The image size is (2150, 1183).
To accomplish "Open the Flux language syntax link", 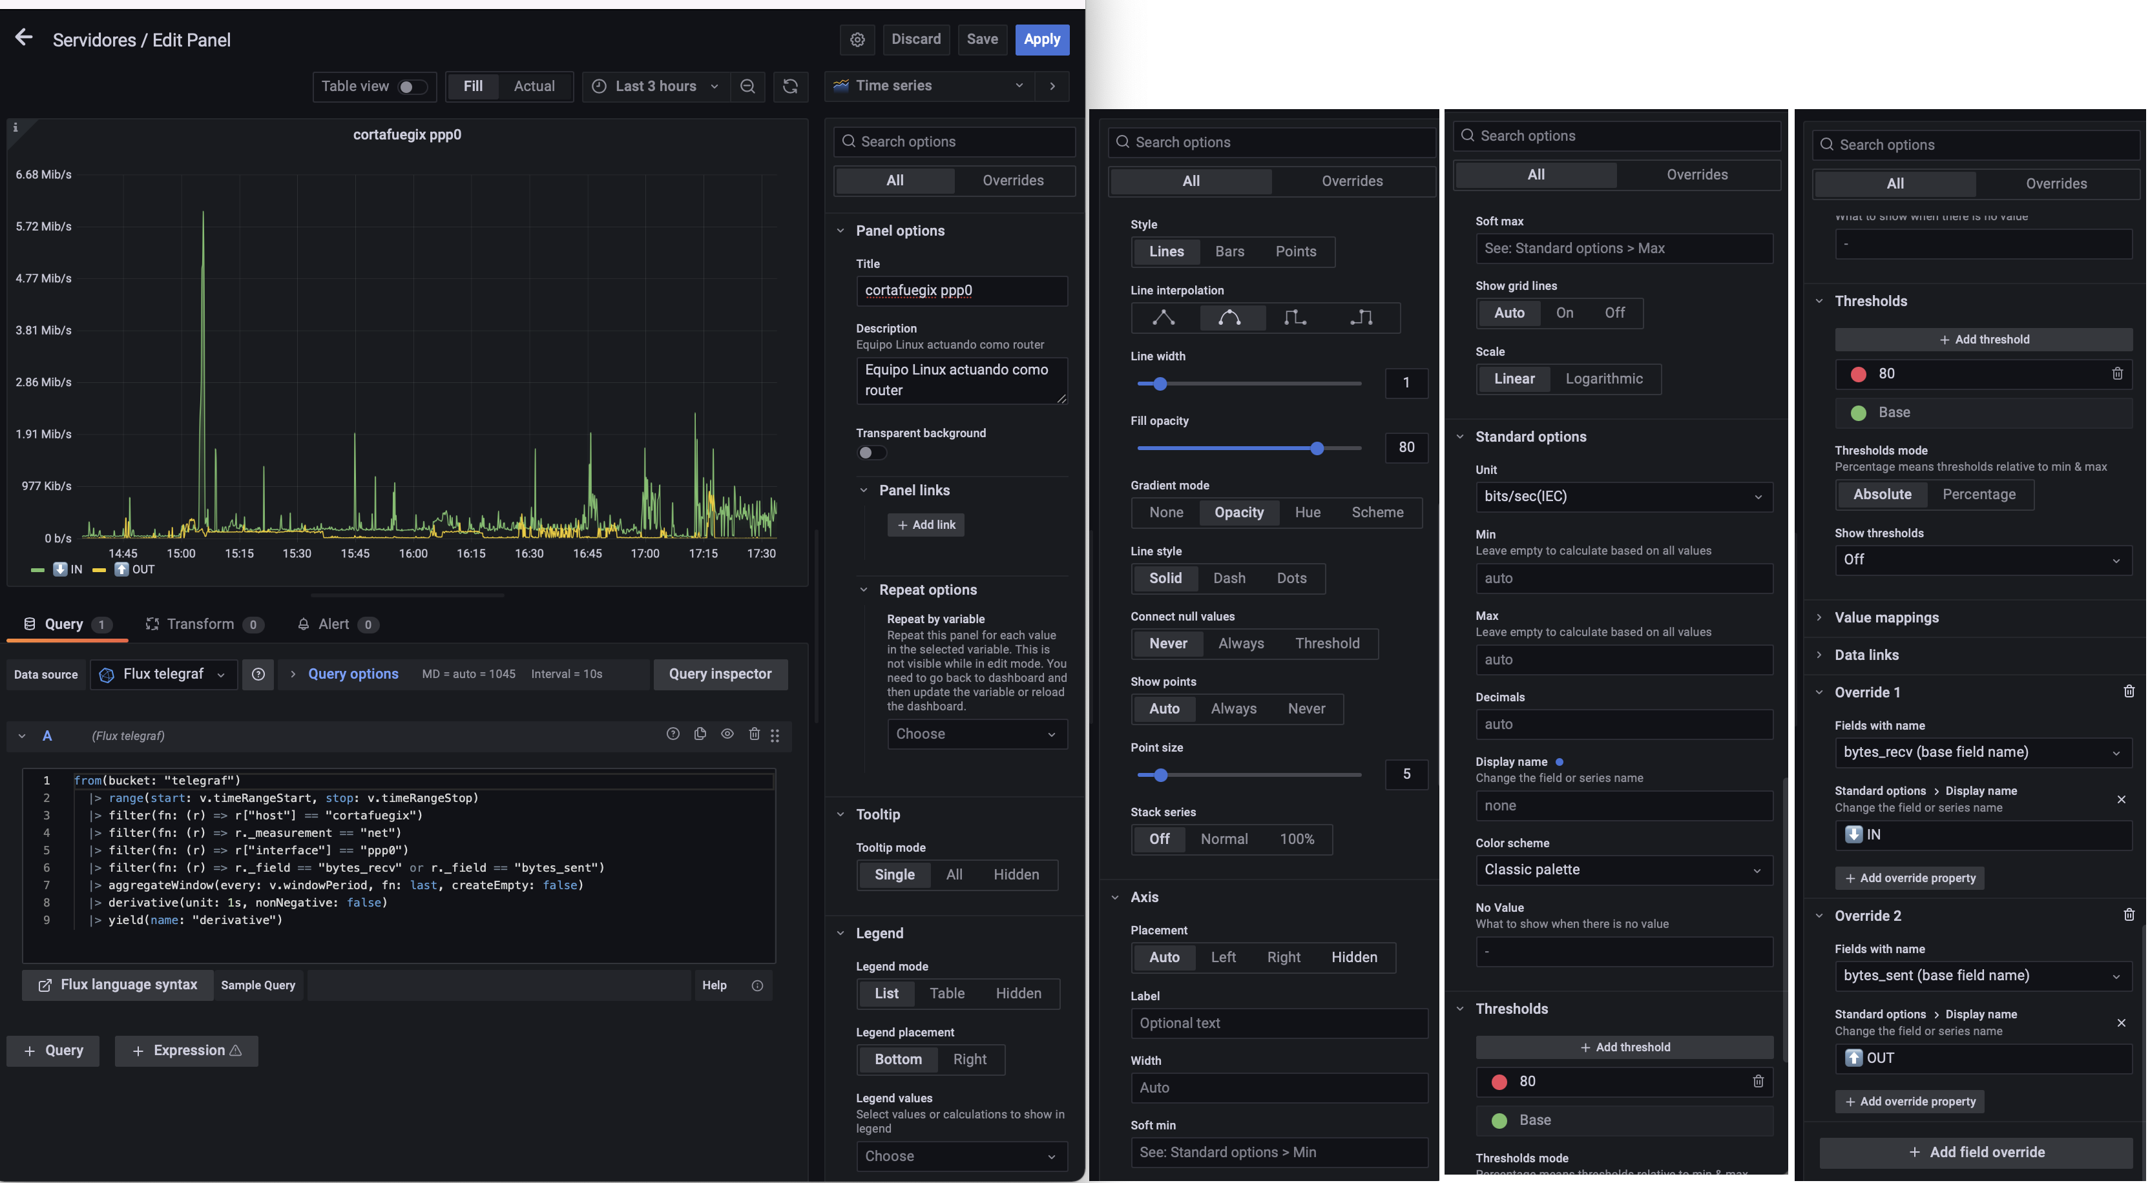I will coord(118,985).
